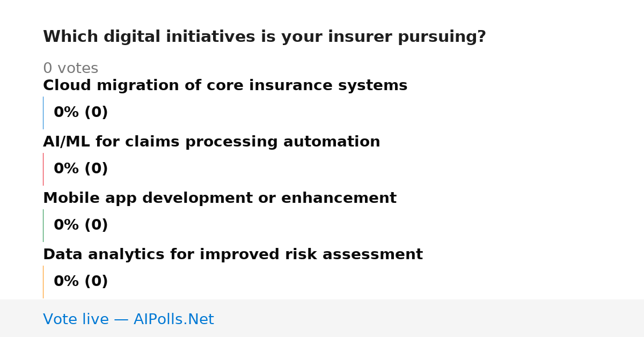
Task: Click the Cloud migration 0% (0) result
Action: (81, 113)
